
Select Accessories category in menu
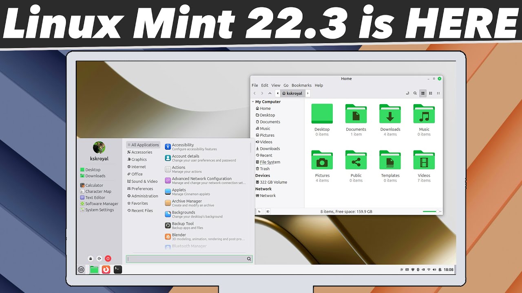pos(139,152)
